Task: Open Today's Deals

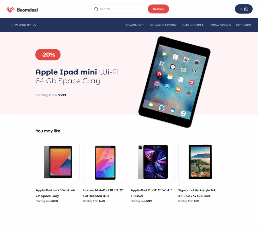Action: tap(220, 25)
